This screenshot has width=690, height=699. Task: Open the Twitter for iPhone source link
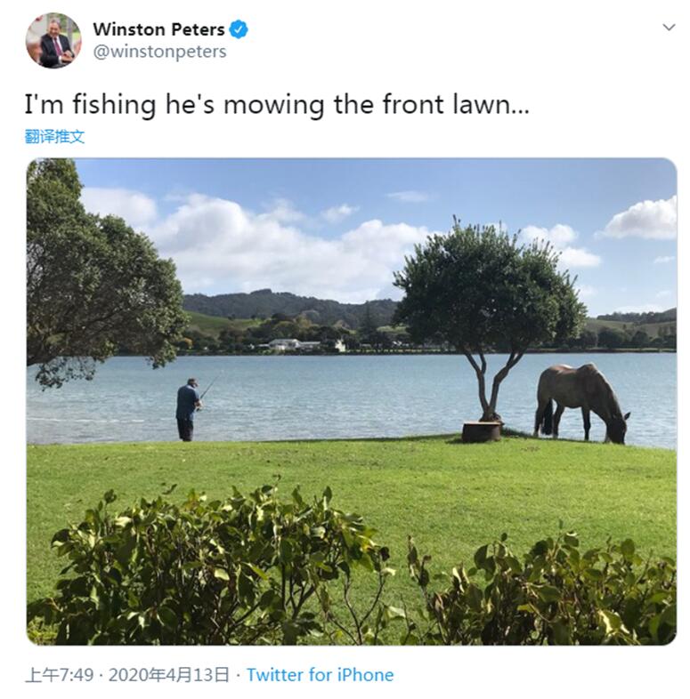coord(320,675)
